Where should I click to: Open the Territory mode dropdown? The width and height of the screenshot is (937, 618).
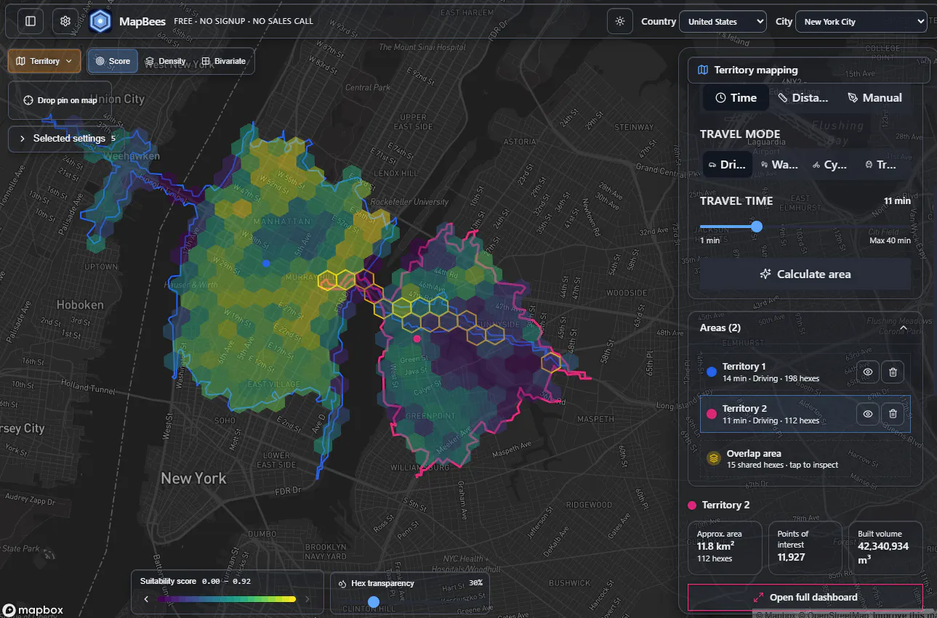point(44,61)
